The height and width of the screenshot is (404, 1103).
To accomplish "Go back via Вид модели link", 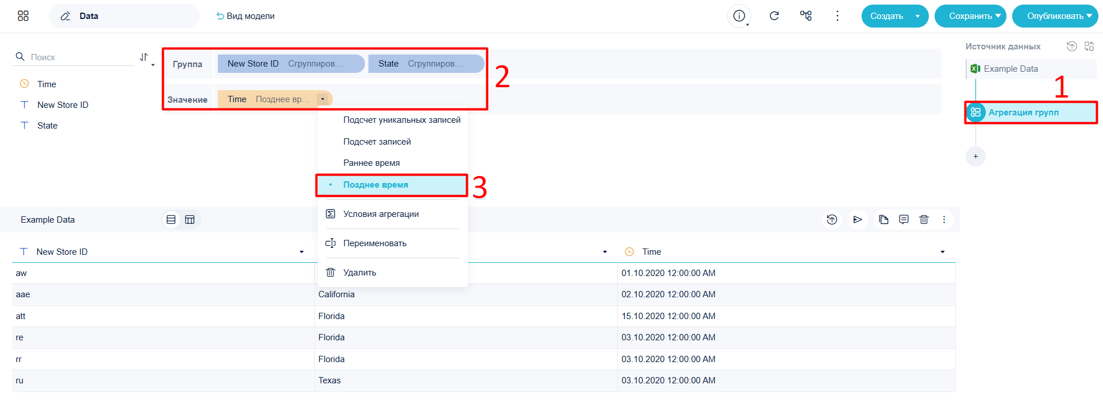I will tap(245, 16).
